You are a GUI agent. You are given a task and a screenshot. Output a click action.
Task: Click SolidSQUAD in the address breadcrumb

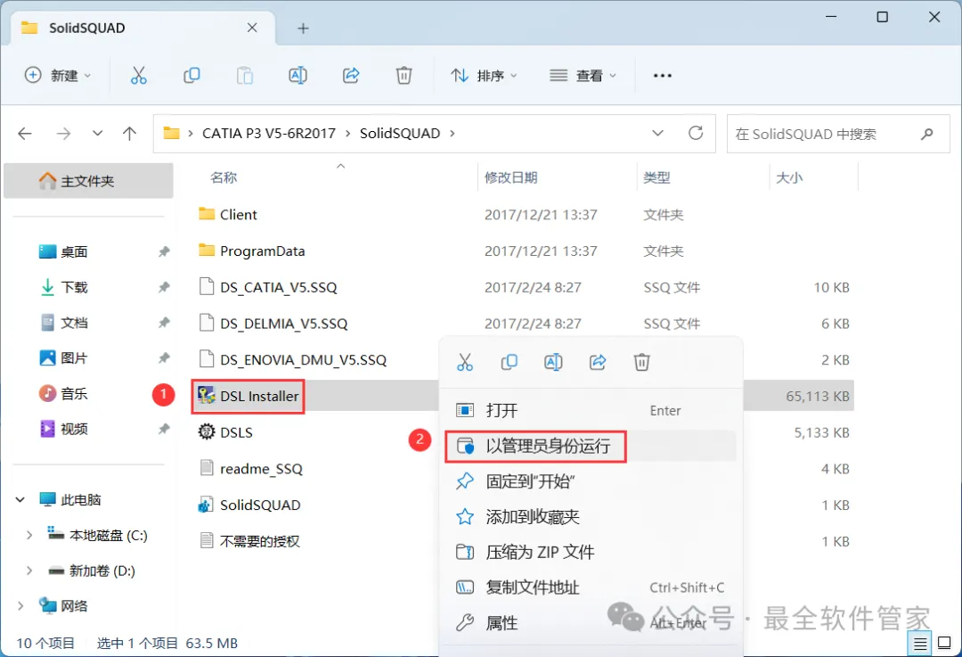point(400,133)
